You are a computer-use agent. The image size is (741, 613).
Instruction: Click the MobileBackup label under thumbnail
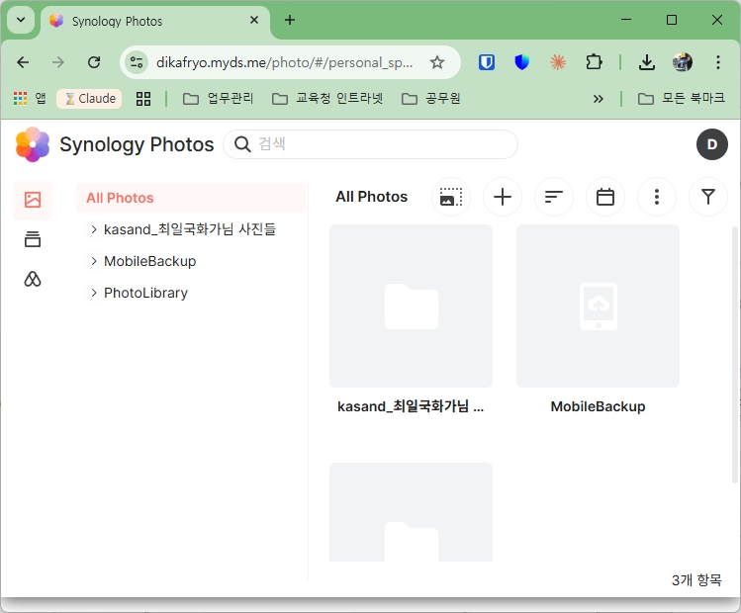(x=598, y=406)
